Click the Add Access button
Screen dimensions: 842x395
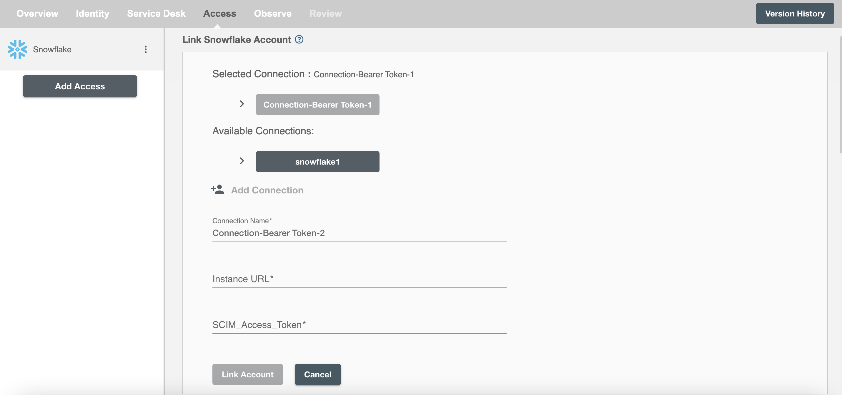[x=80, y=86]
